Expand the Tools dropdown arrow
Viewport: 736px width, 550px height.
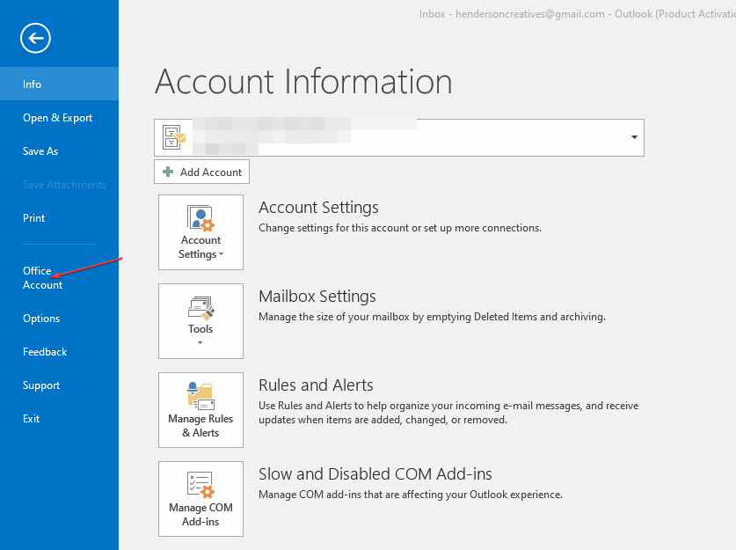[x=200, y=343]
